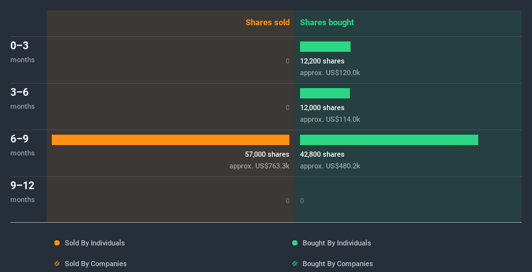Click the green bar for 0–3 months
Viewport: 532px width, 272px height.
click(325, 47)
